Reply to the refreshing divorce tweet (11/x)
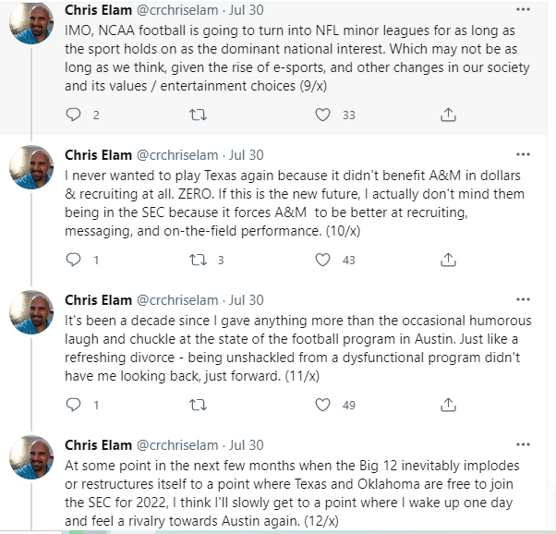The width and height of the screenshot is (556, 534). coord(76,405)
